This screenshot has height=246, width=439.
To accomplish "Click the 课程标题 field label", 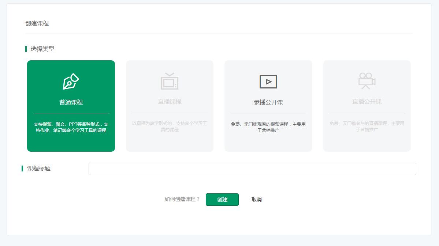I will (39, 168).
